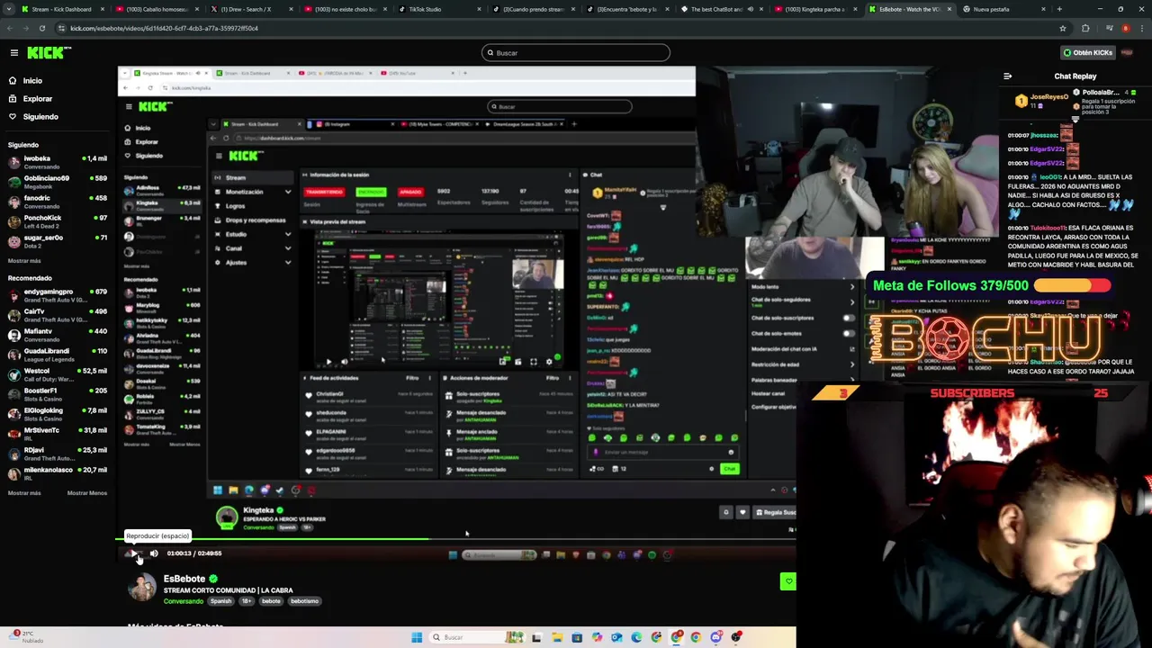Open the EsBebote channel name link
The image size is (1152, 648).
tap(184, 579)
